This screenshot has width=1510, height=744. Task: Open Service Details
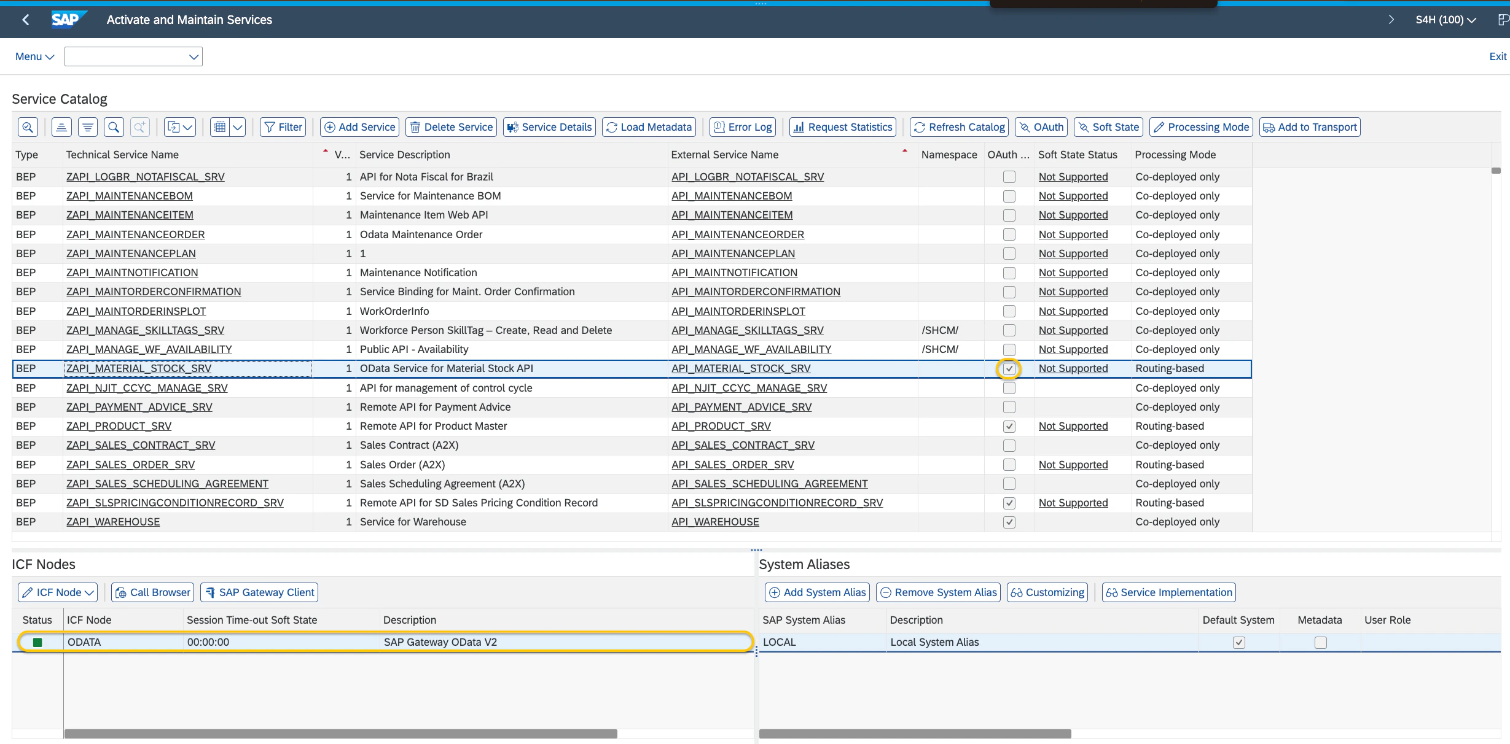tap(550, 127)
